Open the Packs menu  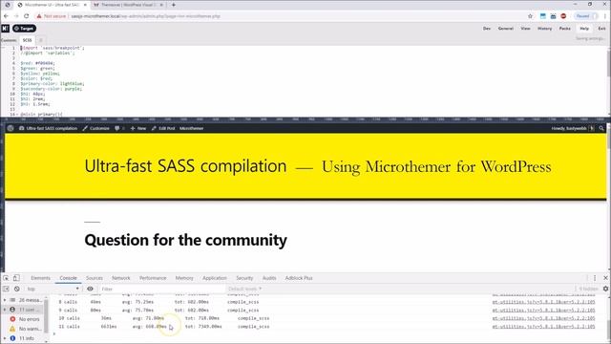coord(564,29)
